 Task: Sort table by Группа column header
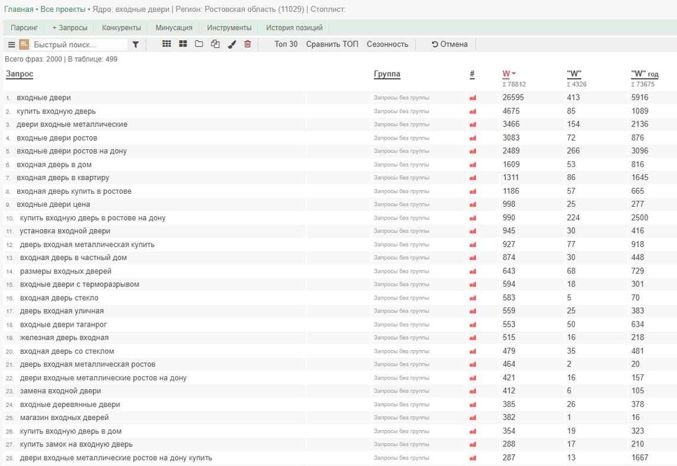[x=387, y=74]
